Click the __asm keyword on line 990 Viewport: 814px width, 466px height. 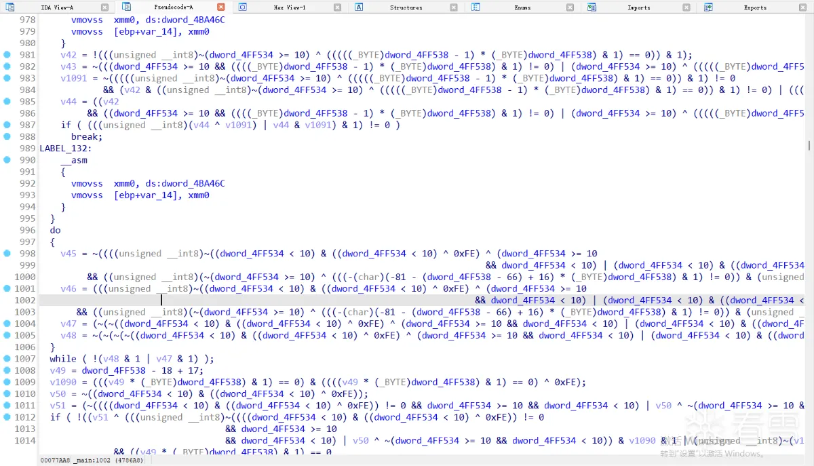click(x=74, y=160)
